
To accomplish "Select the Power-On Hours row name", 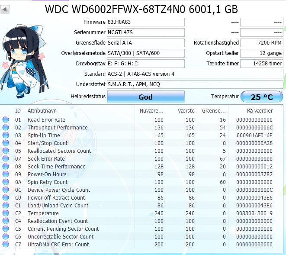I will [47, 174].
